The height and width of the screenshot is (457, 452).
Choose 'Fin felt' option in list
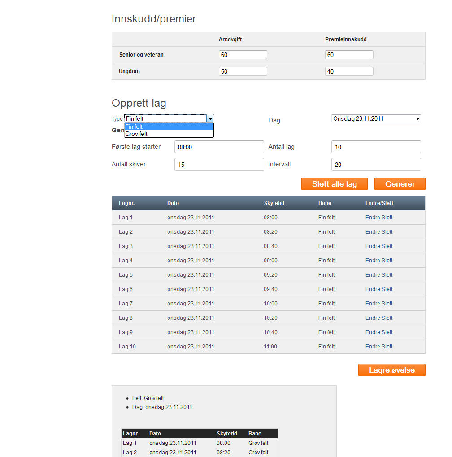click(x=169, y=127)
